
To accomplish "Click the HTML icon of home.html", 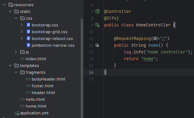I will tap(22, 106).
